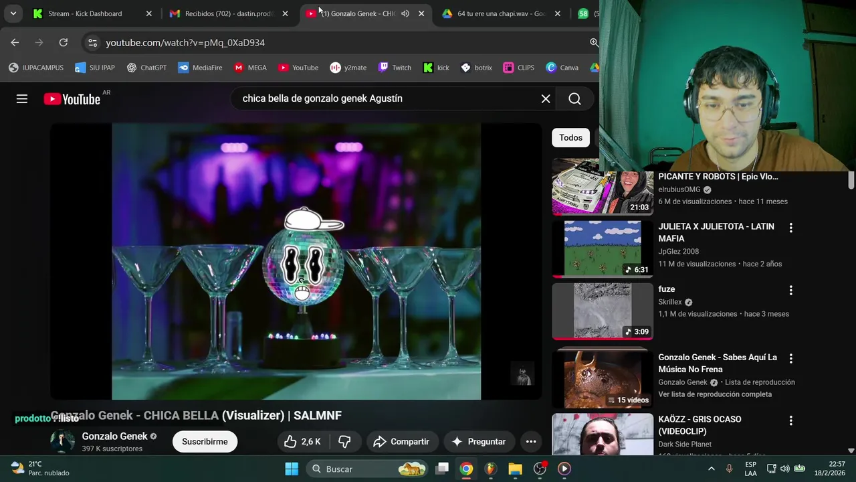The height and width of the screenshot is (482, 856).
Task: Open CLIPS bookmark
Action: [519, 68]
